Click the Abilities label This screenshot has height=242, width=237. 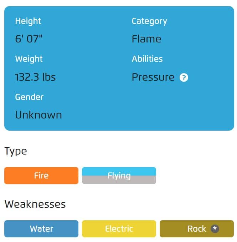pyautogui.click(x=147, y=59)
